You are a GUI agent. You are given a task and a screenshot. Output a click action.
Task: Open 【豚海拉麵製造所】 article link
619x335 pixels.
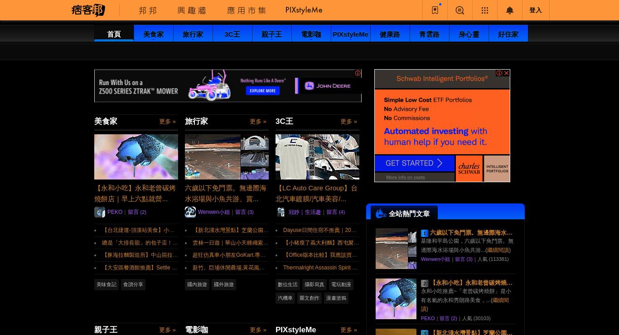pyautogui.click(x=140, y=255)
